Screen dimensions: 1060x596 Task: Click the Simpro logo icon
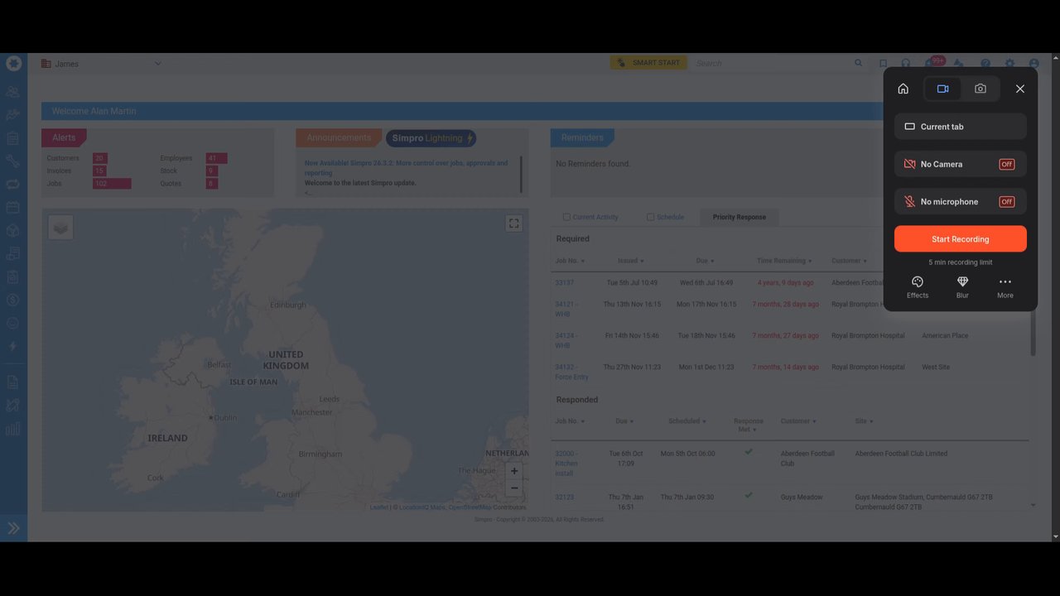click(13, 63)
